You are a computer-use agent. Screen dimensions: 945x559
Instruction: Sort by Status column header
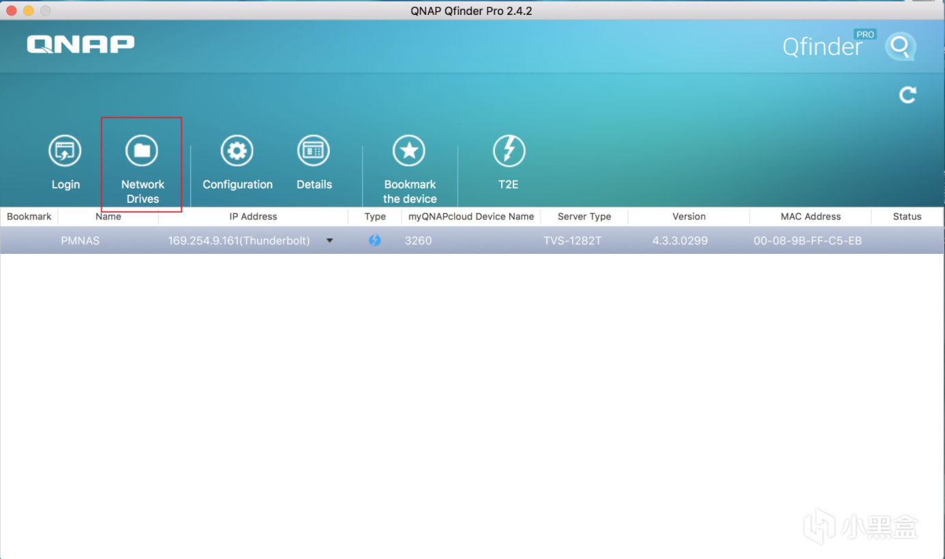click(x=907, y=217)
